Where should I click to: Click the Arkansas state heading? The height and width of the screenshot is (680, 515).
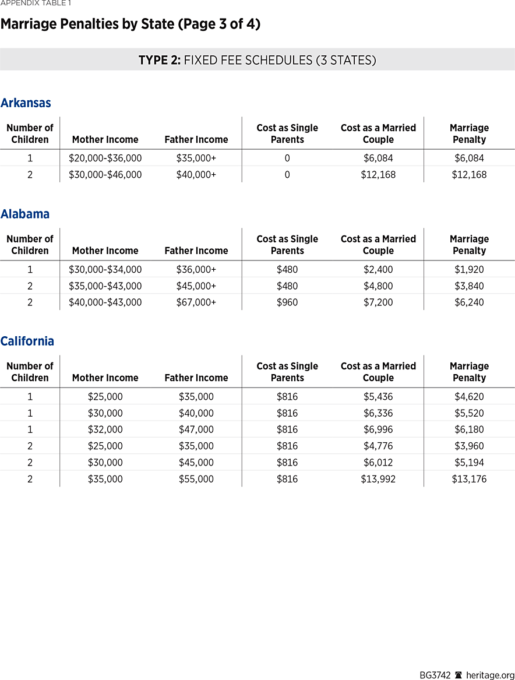(x=26, y=103)
